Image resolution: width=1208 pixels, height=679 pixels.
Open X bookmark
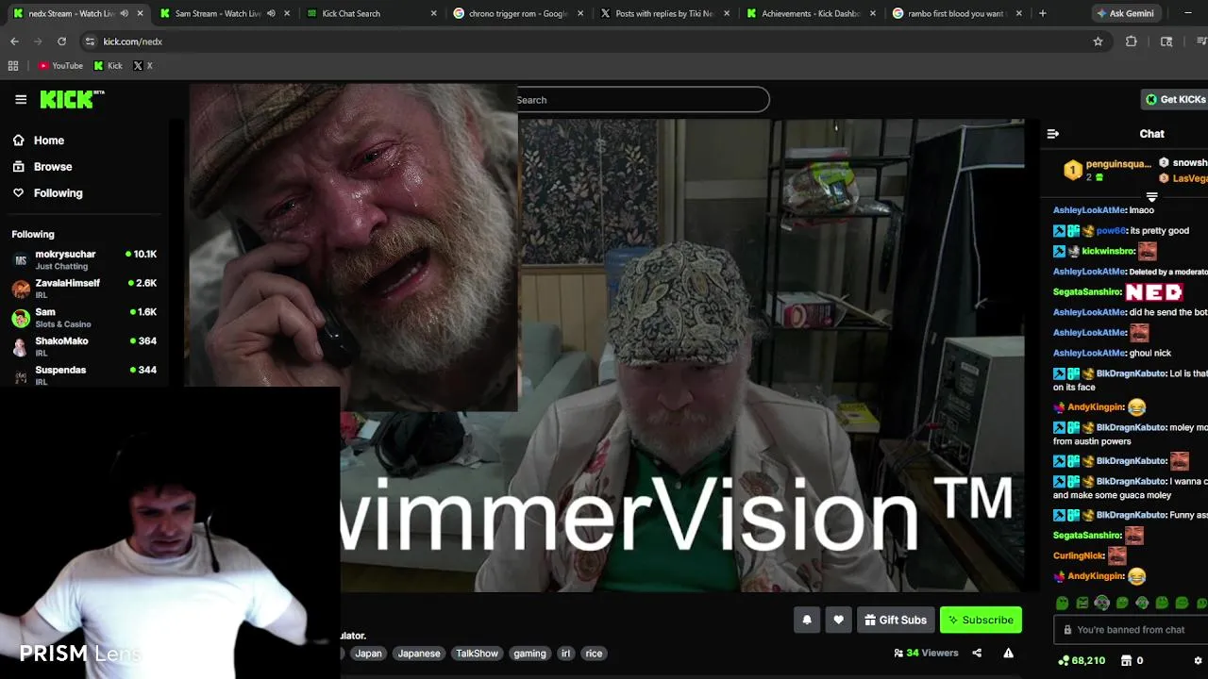click(x=143, y=66)
